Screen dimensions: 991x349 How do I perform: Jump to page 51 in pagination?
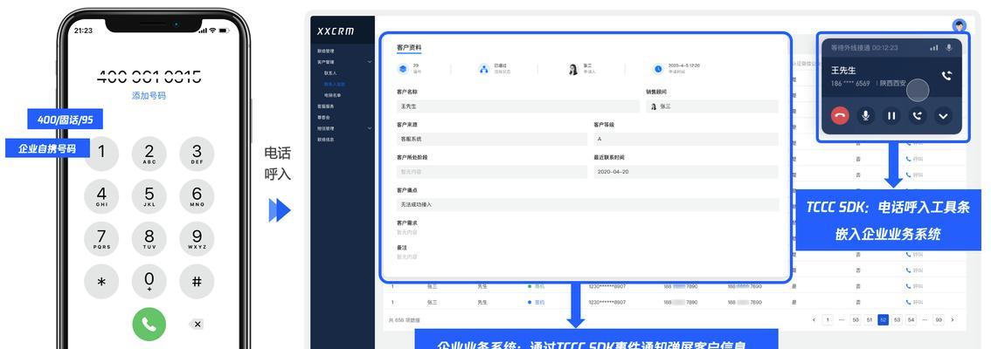coord(870,320)
